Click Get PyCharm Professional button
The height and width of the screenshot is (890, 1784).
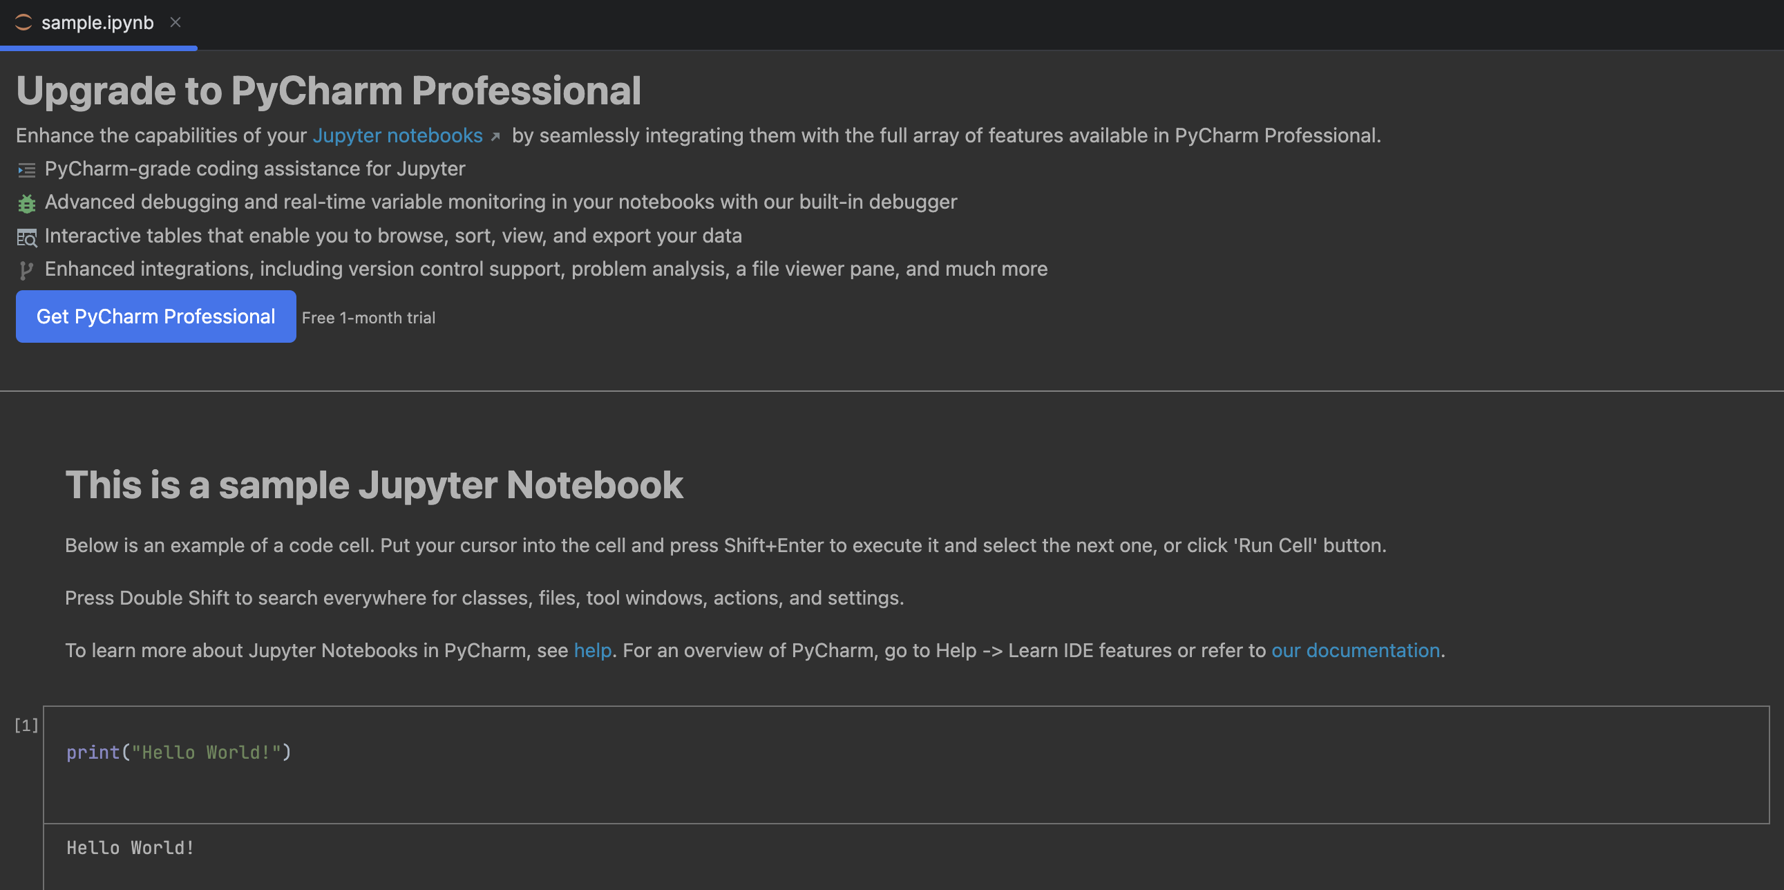(x=155, y=316)
